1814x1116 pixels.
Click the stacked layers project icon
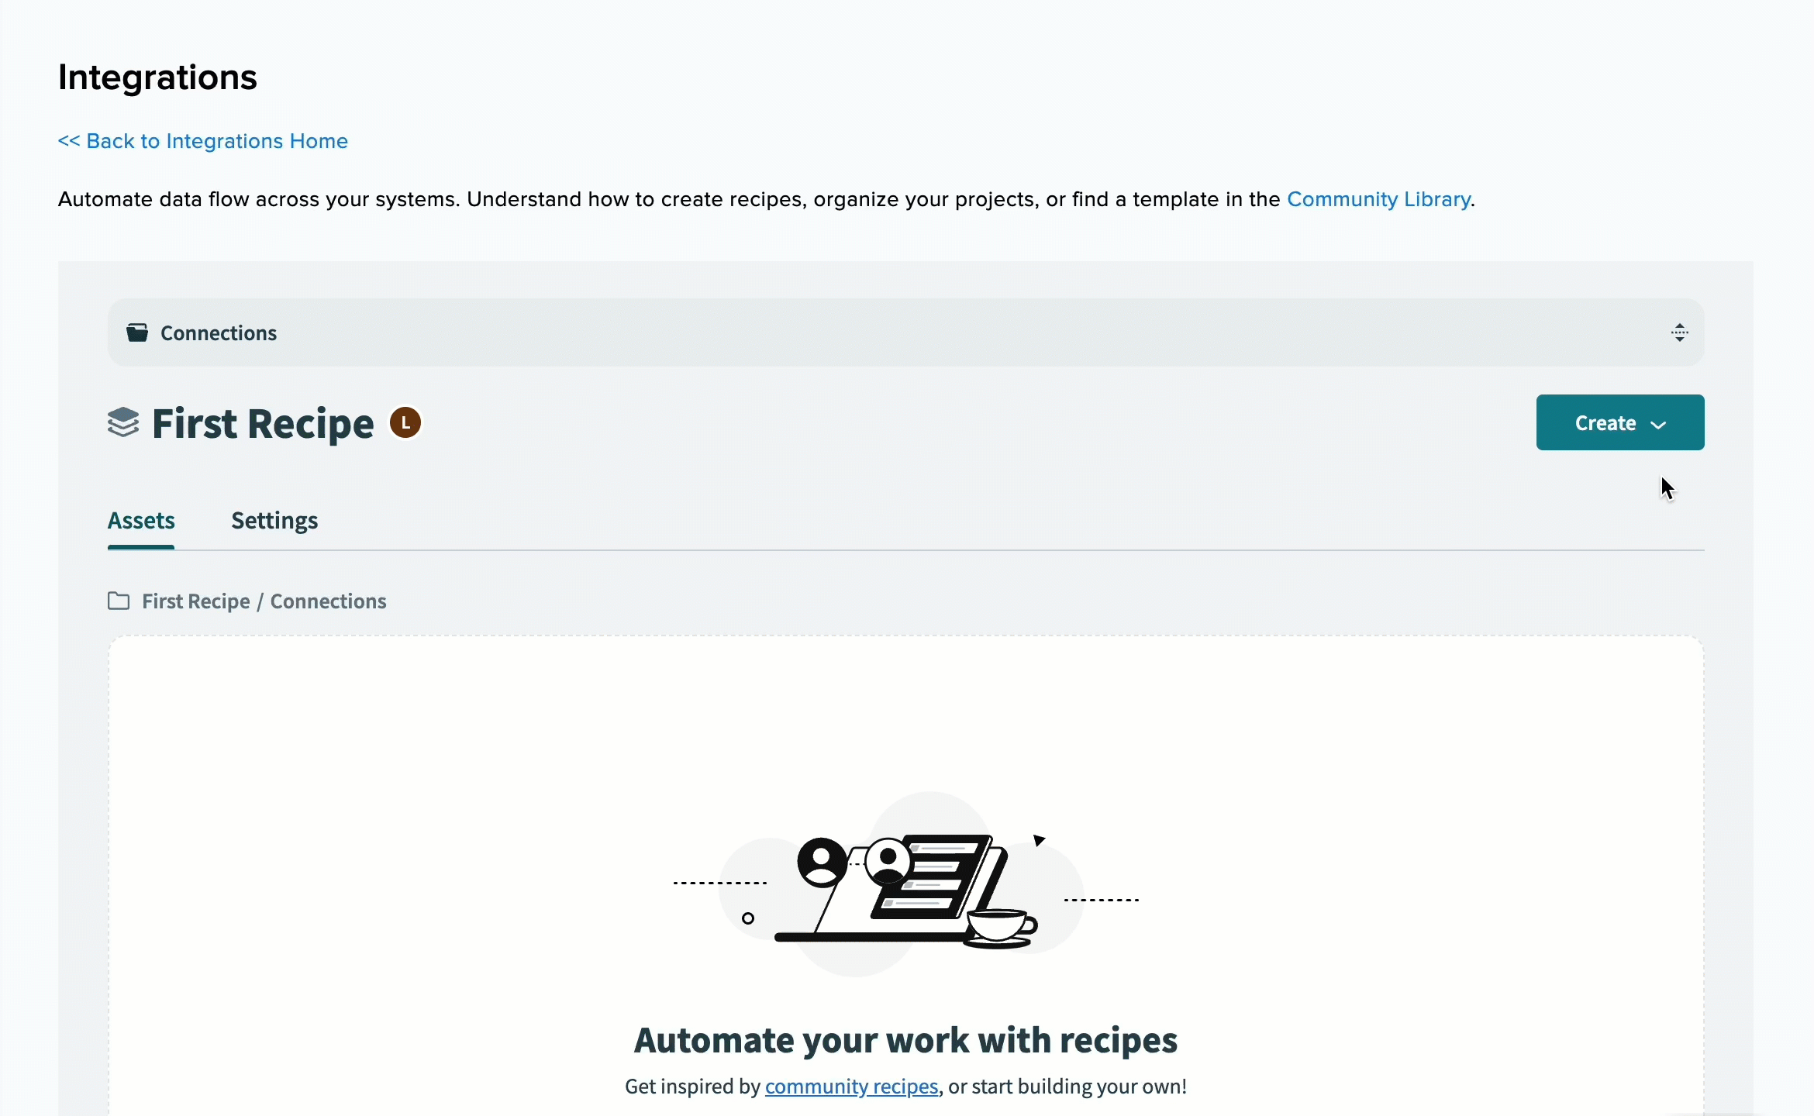click(123, 423)
